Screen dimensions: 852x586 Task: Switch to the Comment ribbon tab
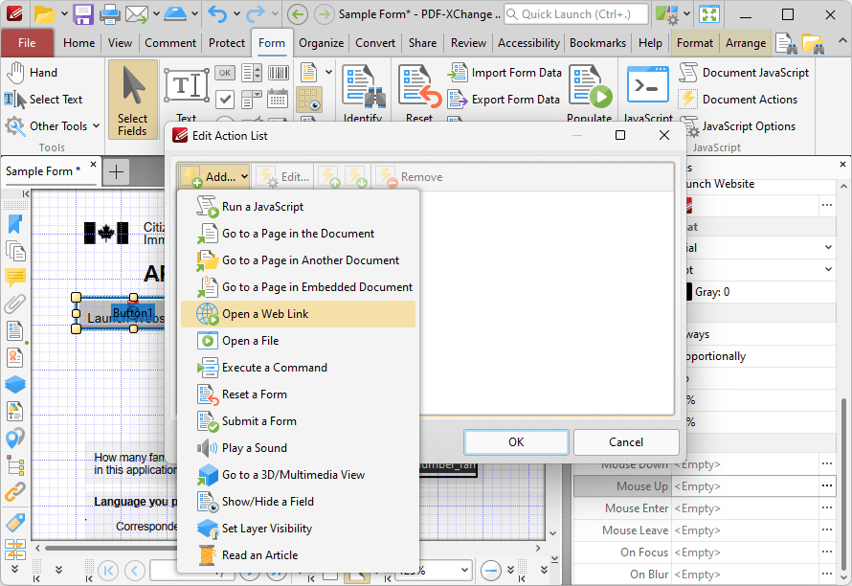pyautogui.click(x=170, y=43)
